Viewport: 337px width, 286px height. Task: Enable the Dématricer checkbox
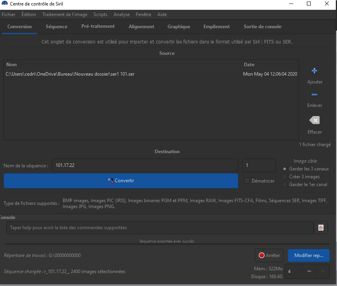coord(247,181)
